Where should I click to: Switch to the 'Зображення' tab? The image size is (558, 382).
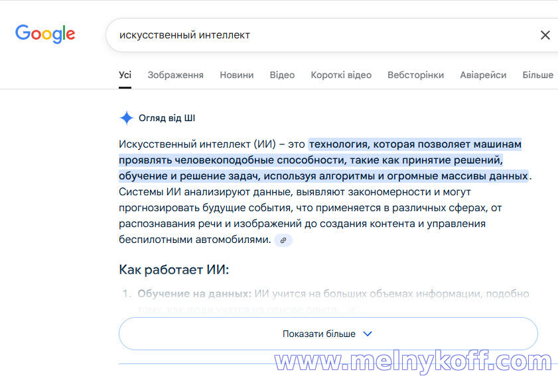tap(175, 75)
